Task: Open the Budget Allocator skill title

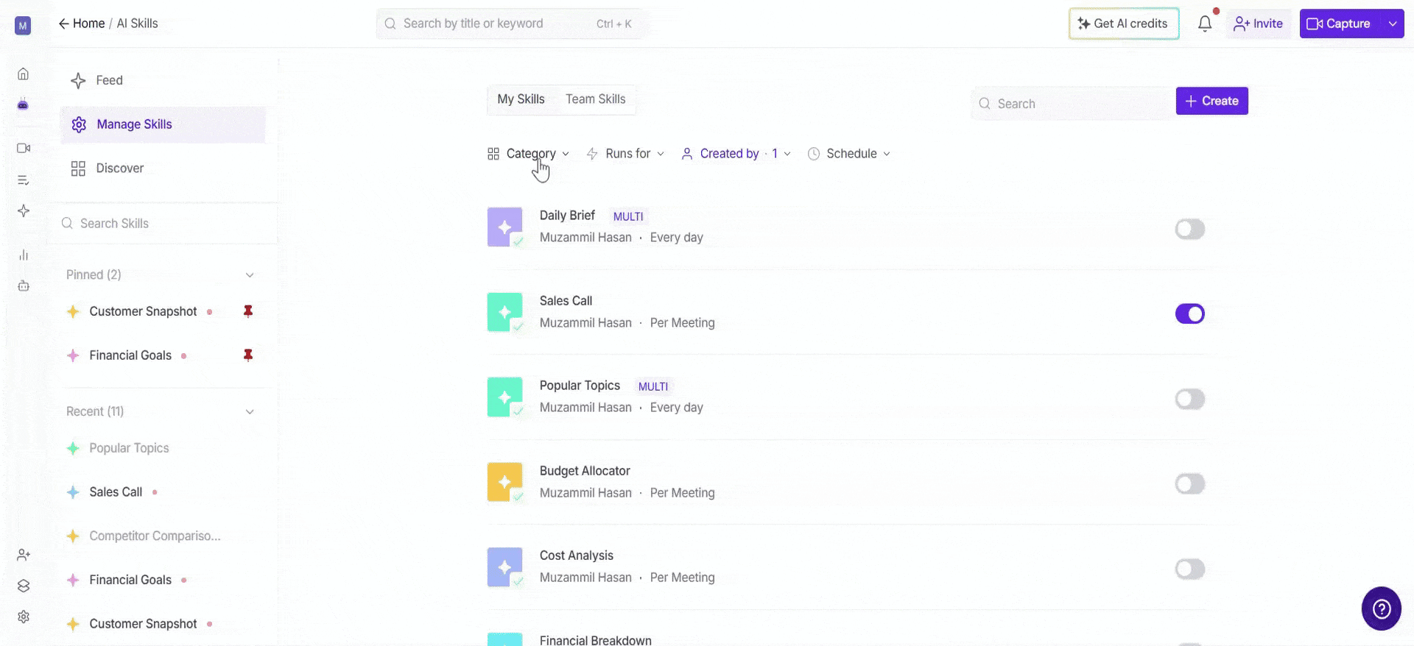Action: [585, 471]
